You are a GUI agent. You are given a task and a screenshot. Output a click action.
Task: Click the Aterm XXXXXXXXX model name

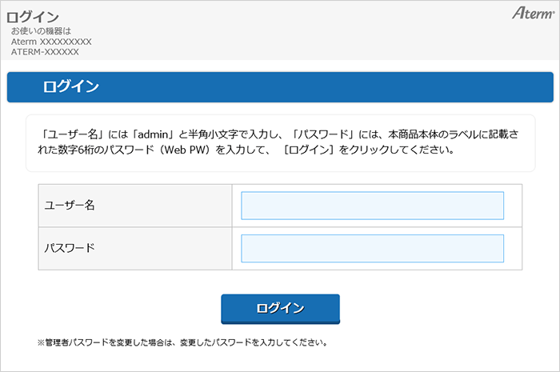51,42
